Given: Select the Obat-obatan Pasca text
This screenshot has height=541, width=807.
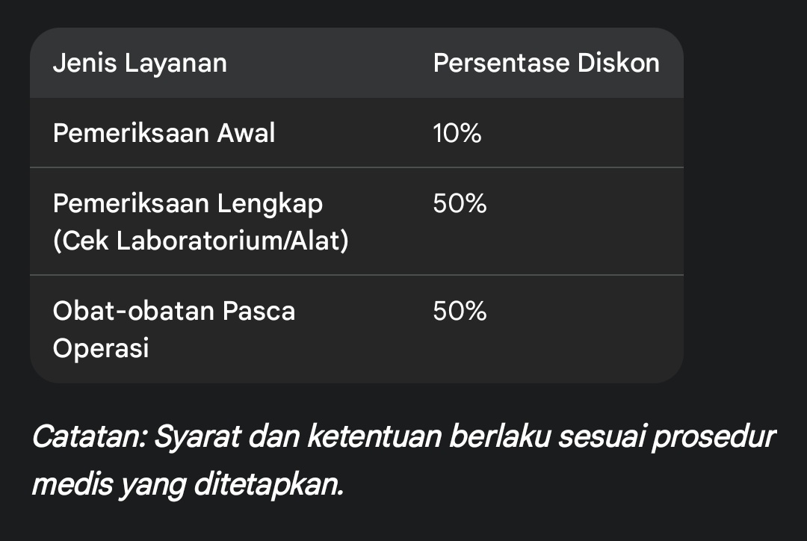Looking at the screenshot, I should point(174,310).
